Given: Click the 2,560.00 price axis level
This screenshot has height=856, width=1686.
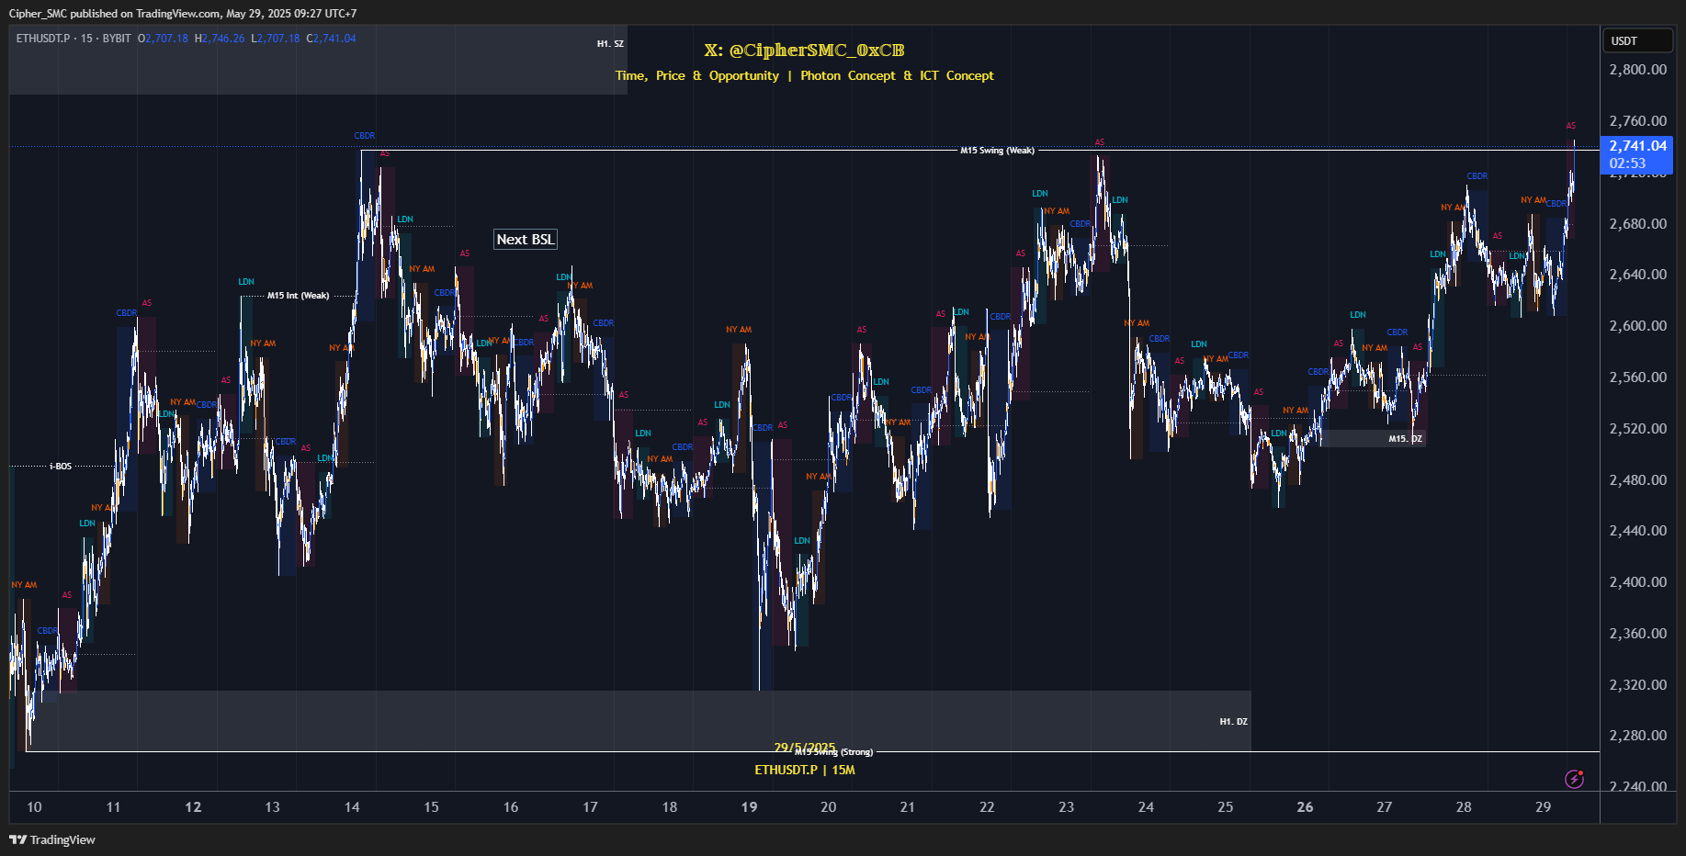Looking at the screenshot, I should (1637, 377).
